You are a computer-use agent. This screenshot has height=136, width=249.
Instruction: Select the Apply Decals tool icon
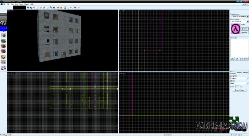tap(3, 51)
